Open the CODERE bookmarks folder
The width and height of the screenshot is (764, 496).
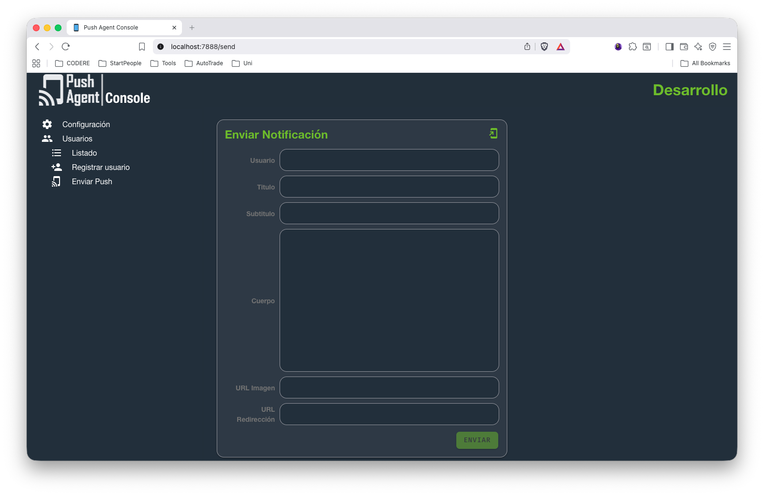[72, 63]
